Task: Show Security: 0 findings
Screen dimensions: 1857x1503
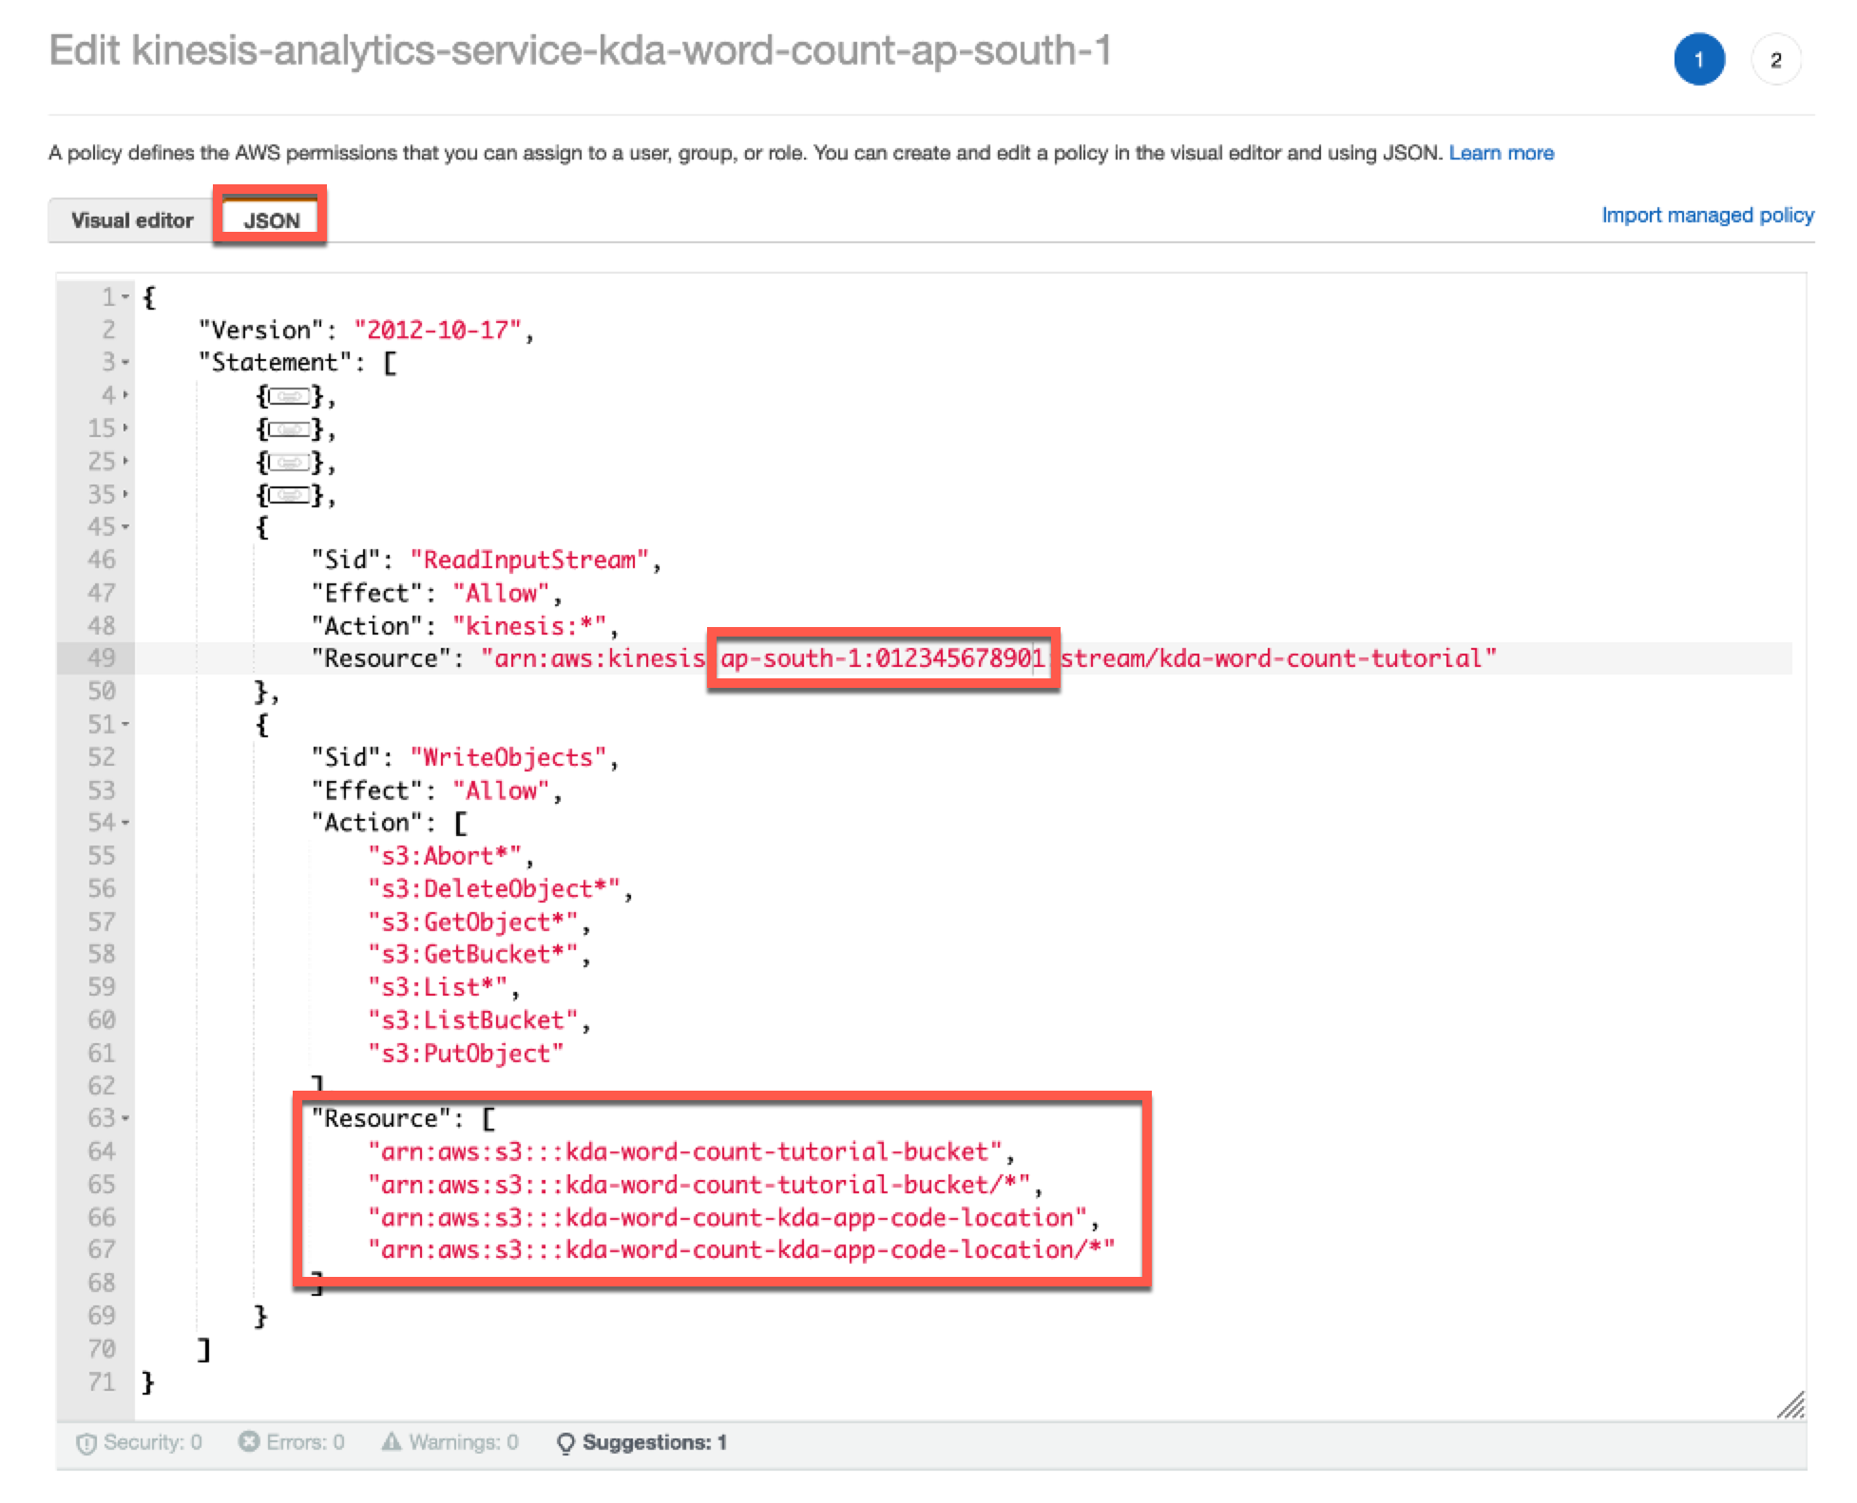Action: tap(139, 1442)
